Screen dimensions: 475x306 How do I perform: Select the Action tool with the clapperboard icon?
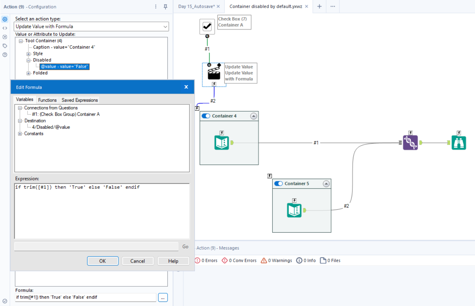pos(213,73)
